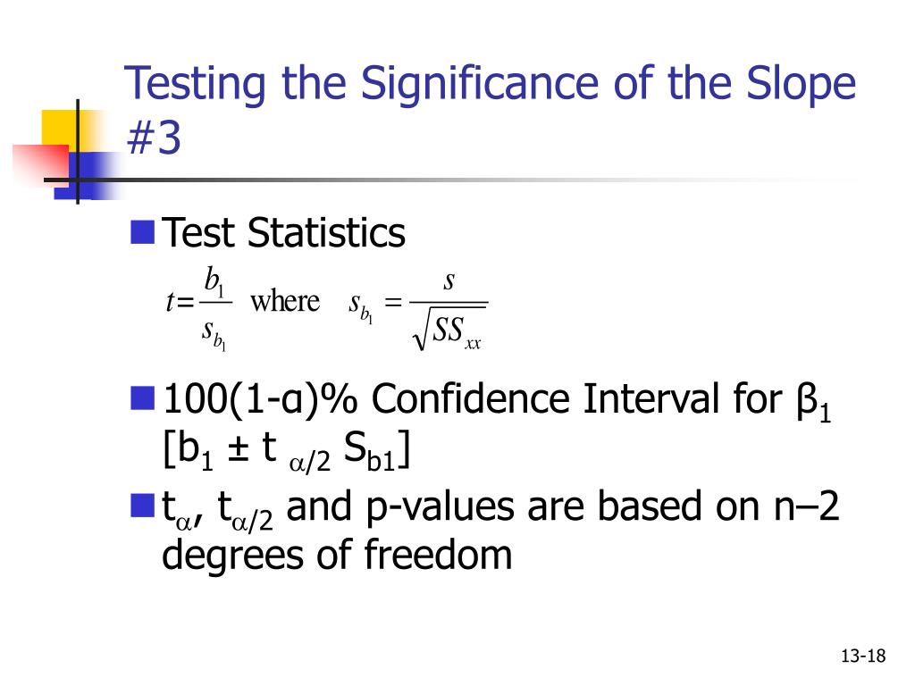Click the 'degrees of freedom' text
The width and height of the screenshot is (915, 686).
click(x=337, y=556)
